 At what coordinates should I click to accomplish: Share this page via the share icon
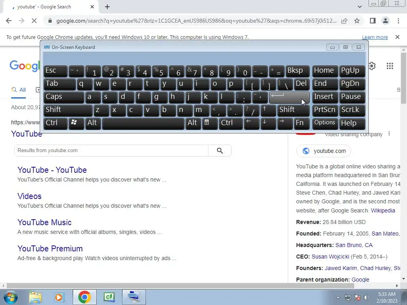[x=344, y=21]
